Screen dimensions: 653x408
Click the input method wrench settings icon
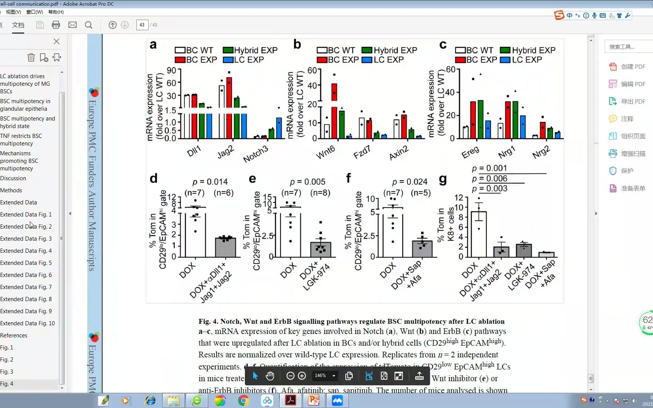[x=628, y=15]
